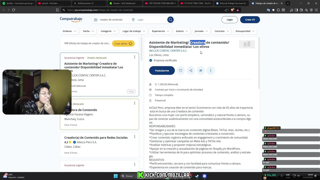Click the browser address bar URL
This screenshot has width=320, height=180.
coord(100,10)
